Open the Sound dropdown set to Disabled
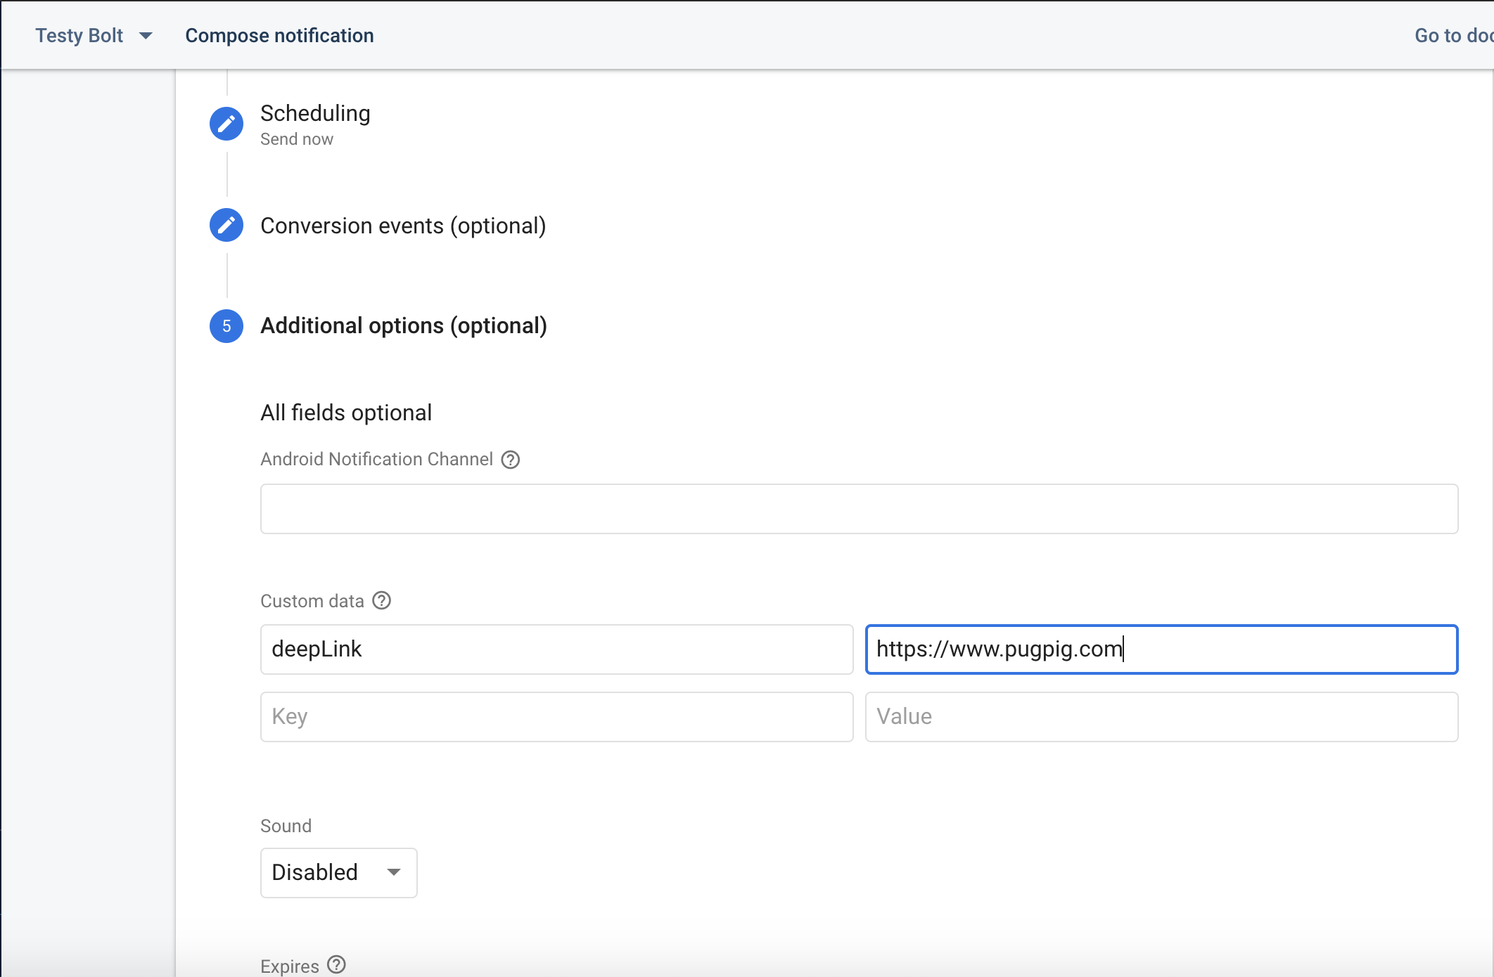This screenshot has height=977, width=1494. (338, 873)
